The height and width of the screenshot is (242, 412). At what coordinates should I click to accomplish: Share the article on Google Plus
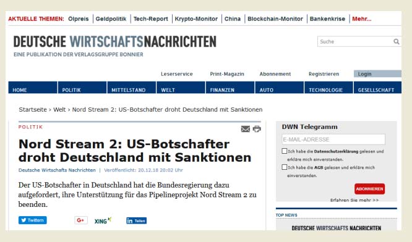[80, 220]
